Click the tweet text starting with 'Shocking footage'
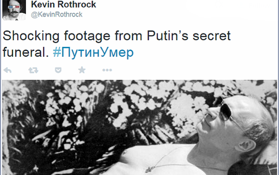This screenshot has width=279, height=175. pyautogui.click(x=117, y=44)
